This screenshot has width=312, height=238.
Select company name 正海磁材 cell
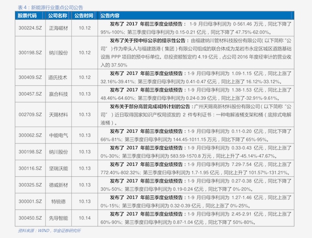pos(59,28)
